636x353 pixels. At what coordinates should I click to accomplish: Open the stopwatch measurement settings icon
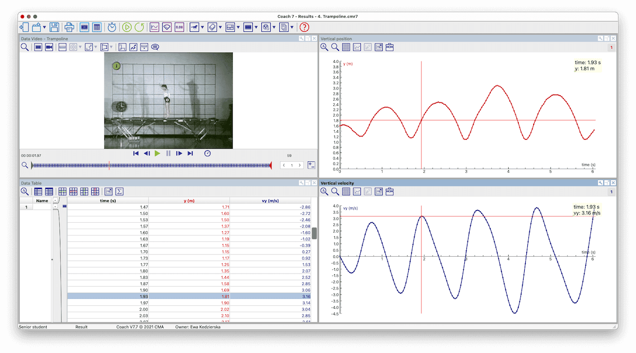point(112,27)
